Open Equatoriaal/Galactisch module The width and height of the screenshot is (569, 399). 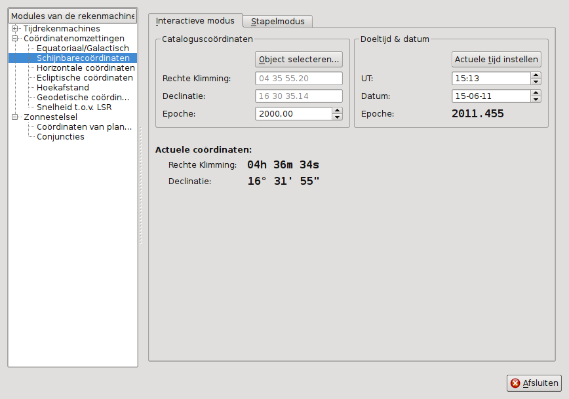(83, 48)
